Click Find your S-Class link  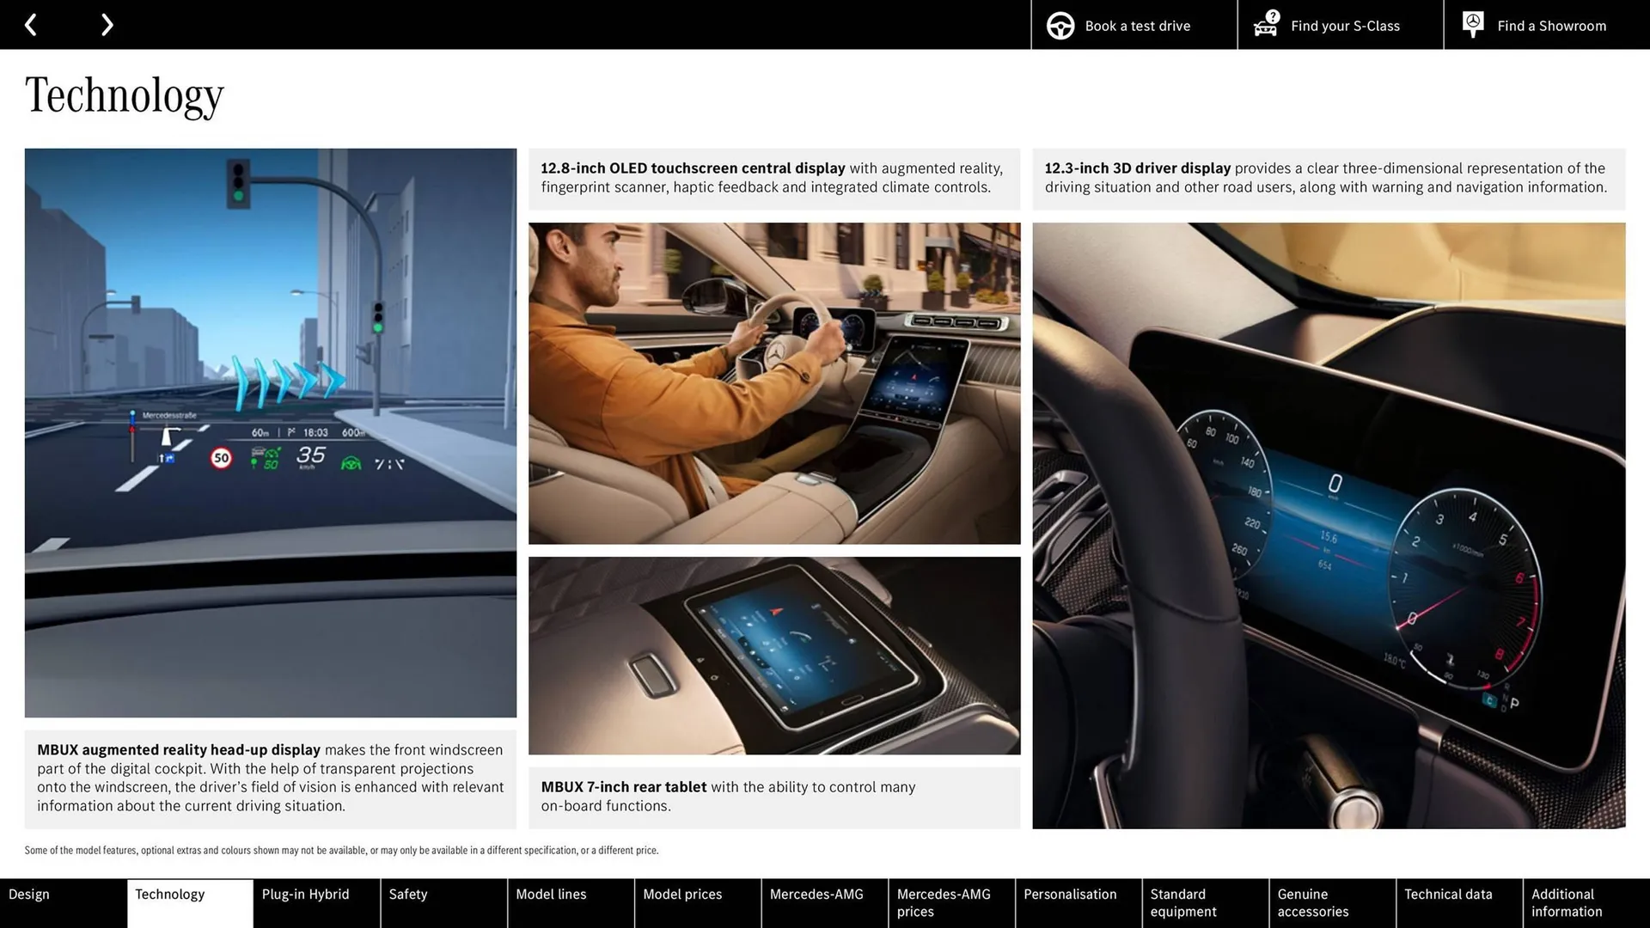1344,25
